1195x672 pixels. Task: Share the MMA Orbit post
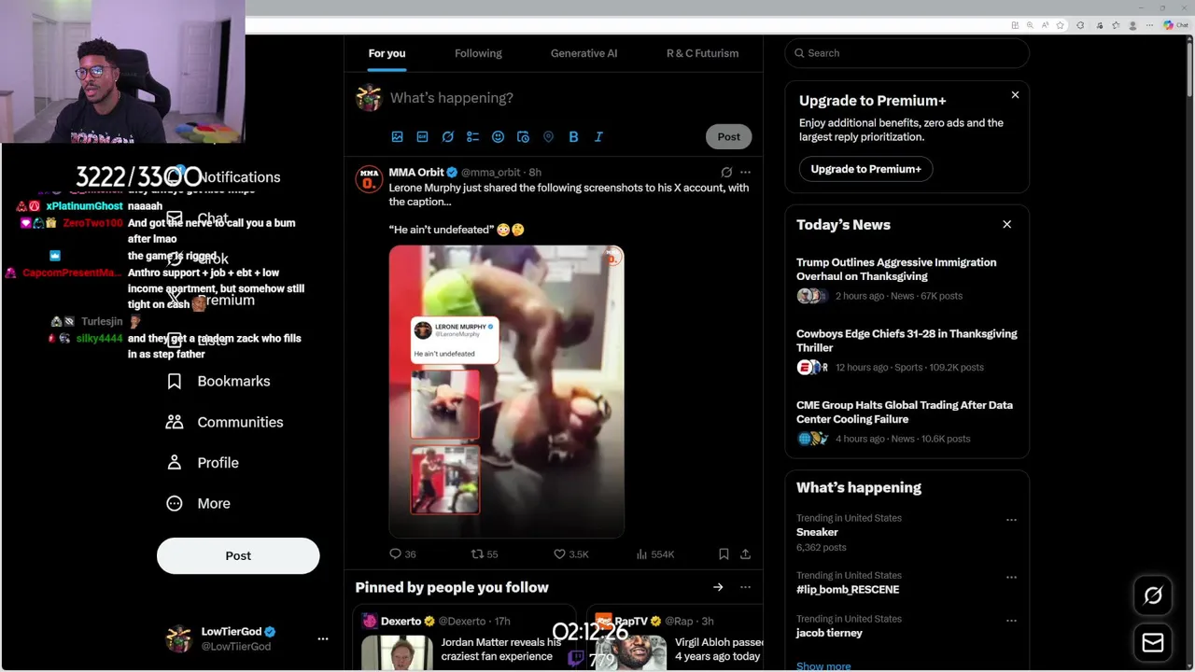[x=745, y=554]
